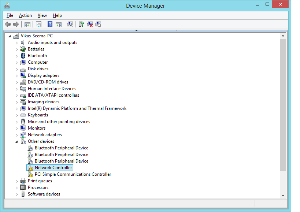Click the Batteries category icon

pos(23,49)
